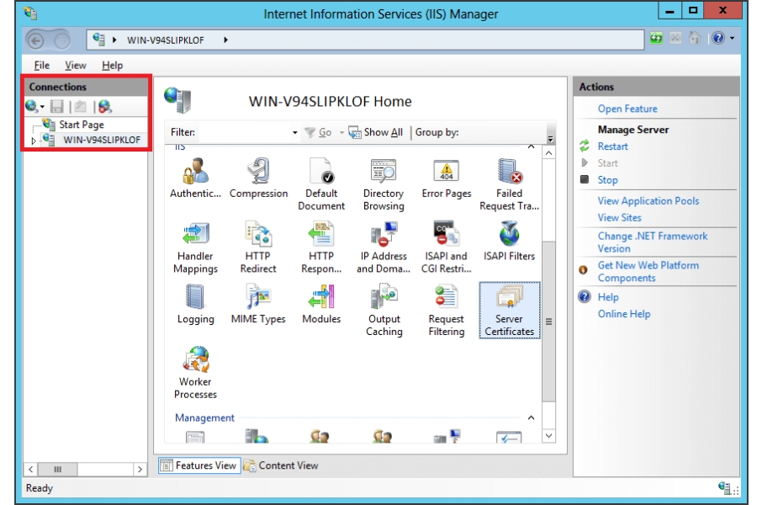Click the View Sites link
The height and width of the screenshot is (505, 757).
coord(619,218)
